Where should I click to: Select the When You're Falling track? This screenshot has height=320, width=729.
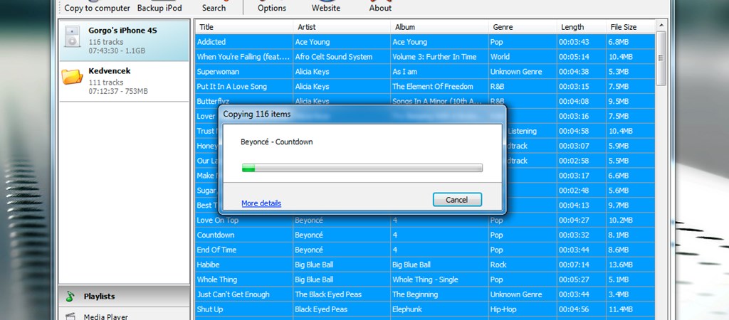click(x=424, y=57)
